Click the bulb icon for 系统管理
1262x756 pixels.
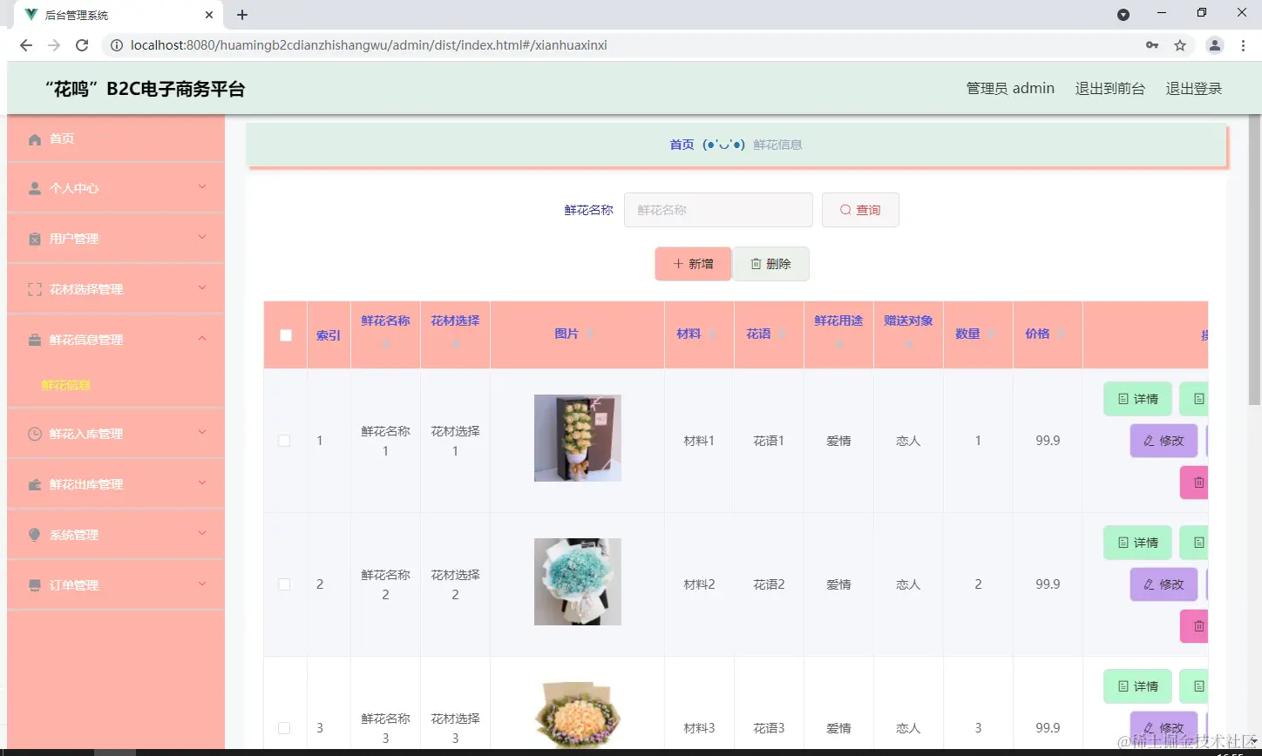click(35, 535)
